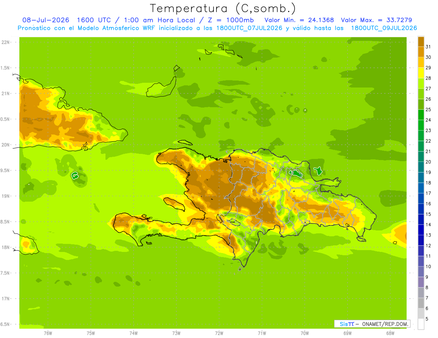Click the '31' legend value
Image resolution: width=438 pixels, height=338 pixels.
point(428,47)
